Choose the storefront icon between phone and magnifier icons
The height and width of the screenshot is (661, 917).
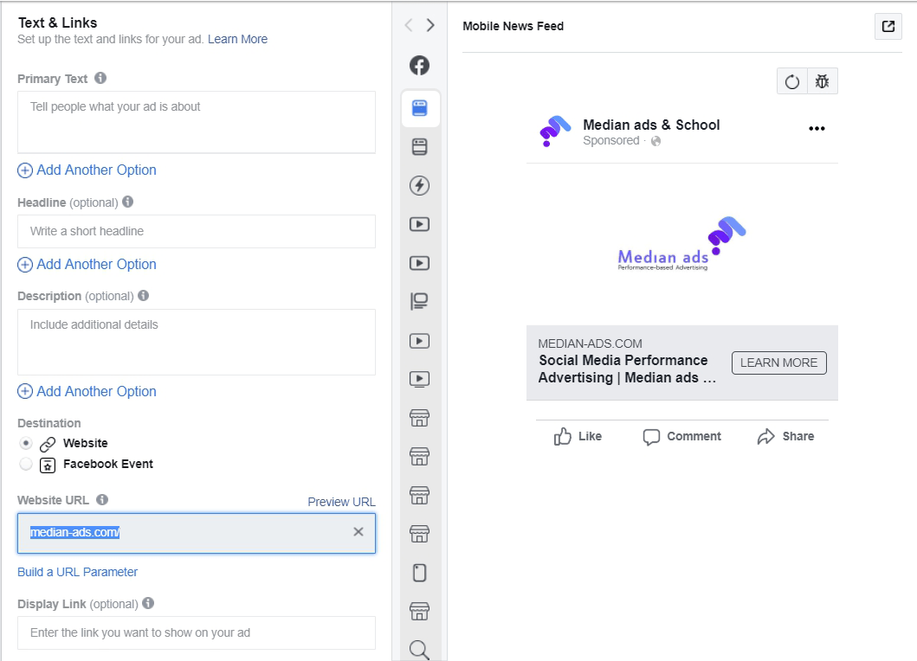[419, 612]
